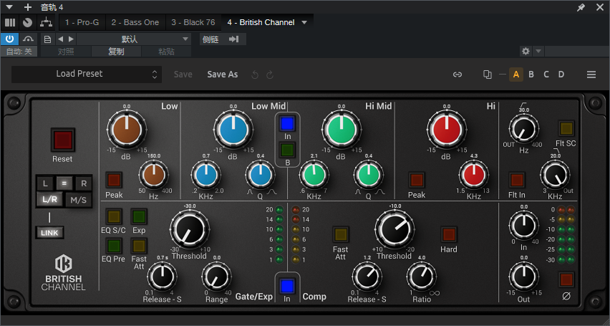Screen dimensions: 610x326
Task: Switch to M/S mode
Action: [x=78, y=200]
